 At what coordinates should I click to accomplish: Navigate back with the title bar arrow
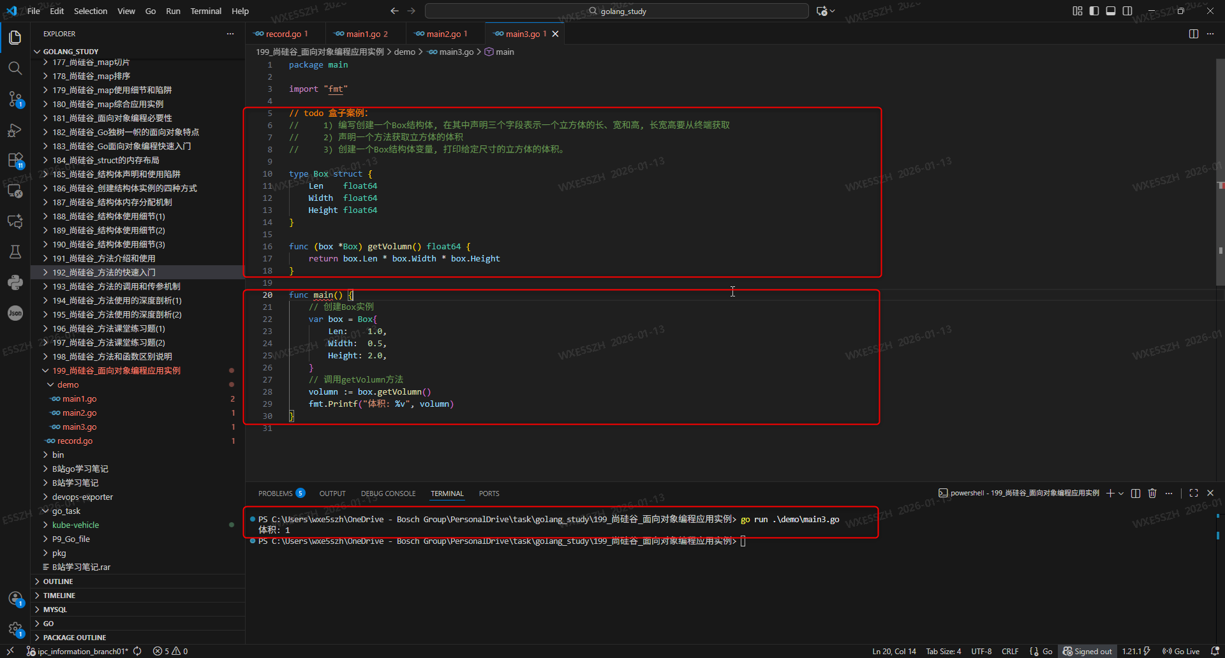[394, 11]
